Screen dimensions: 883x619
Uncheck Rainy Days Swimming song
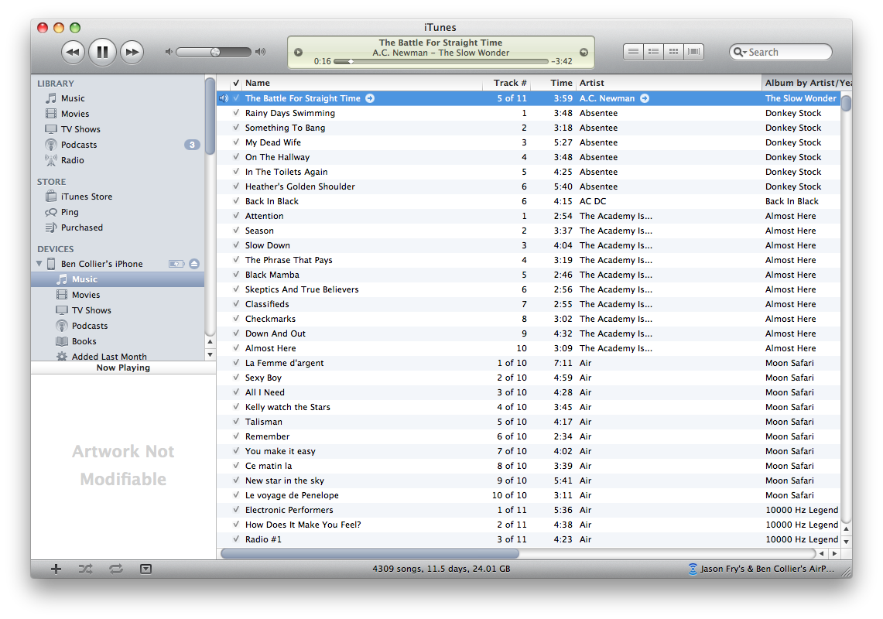click(236, 113)
